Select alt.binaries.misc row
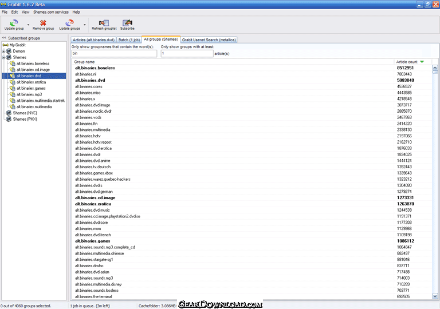 click(252, 93)
